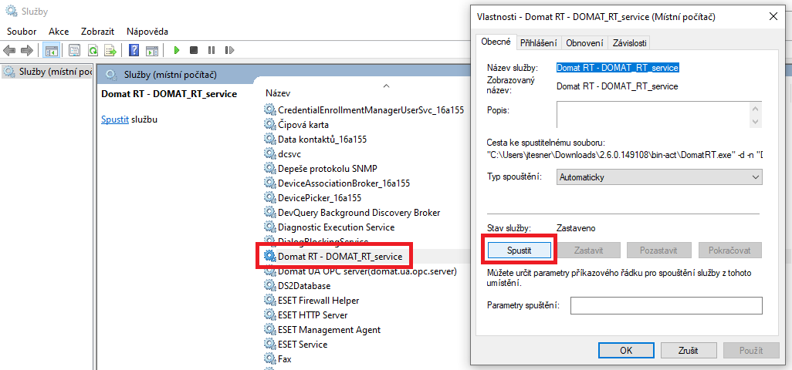792x370 pixels.
Task: Select the ESET HTTP Server service
Action: click(313, 315)
